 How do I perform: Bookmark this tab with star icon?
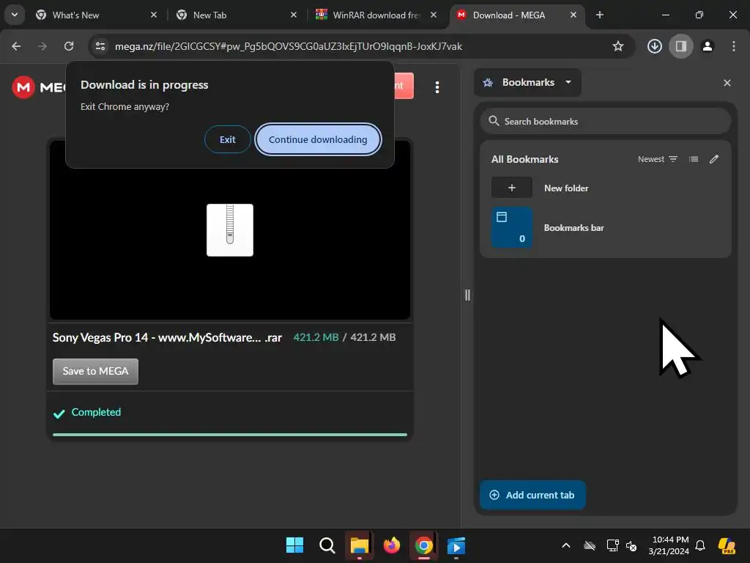click(618, 46)
